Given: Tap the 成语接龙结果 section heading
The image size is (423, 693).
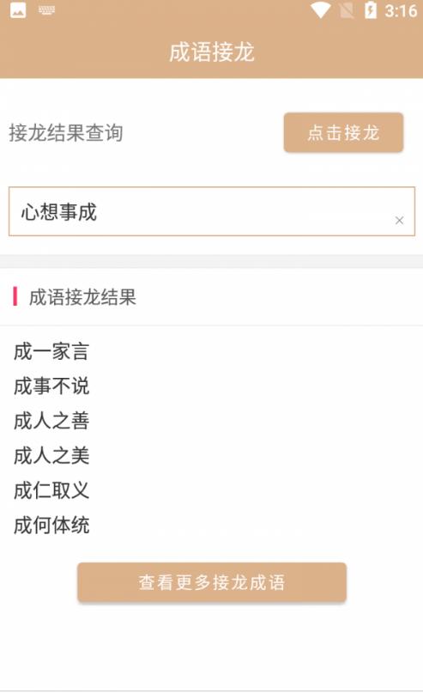Looking at the screenshot, I should point(82,297).
